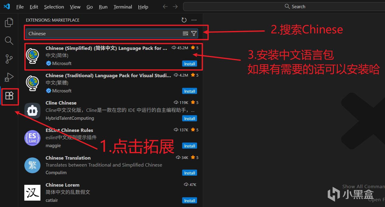The height and width of the screenshot is (207, 385).
Task: Open the Terminal menu
Action: 123,7
